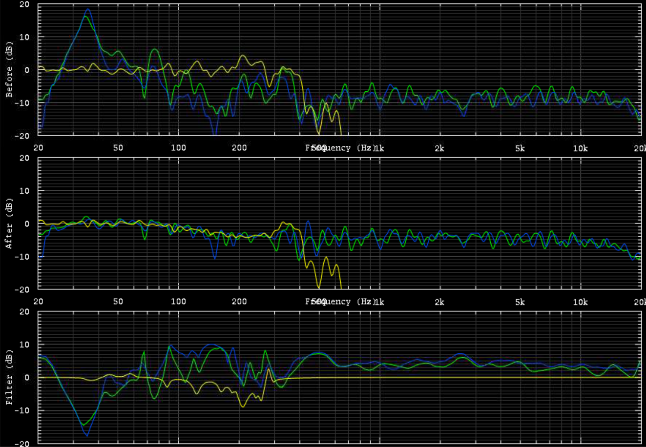This screenshot has height=447, width=646.
Task: Click the "200" tick label below Before graph
Action: pos(239,148)
